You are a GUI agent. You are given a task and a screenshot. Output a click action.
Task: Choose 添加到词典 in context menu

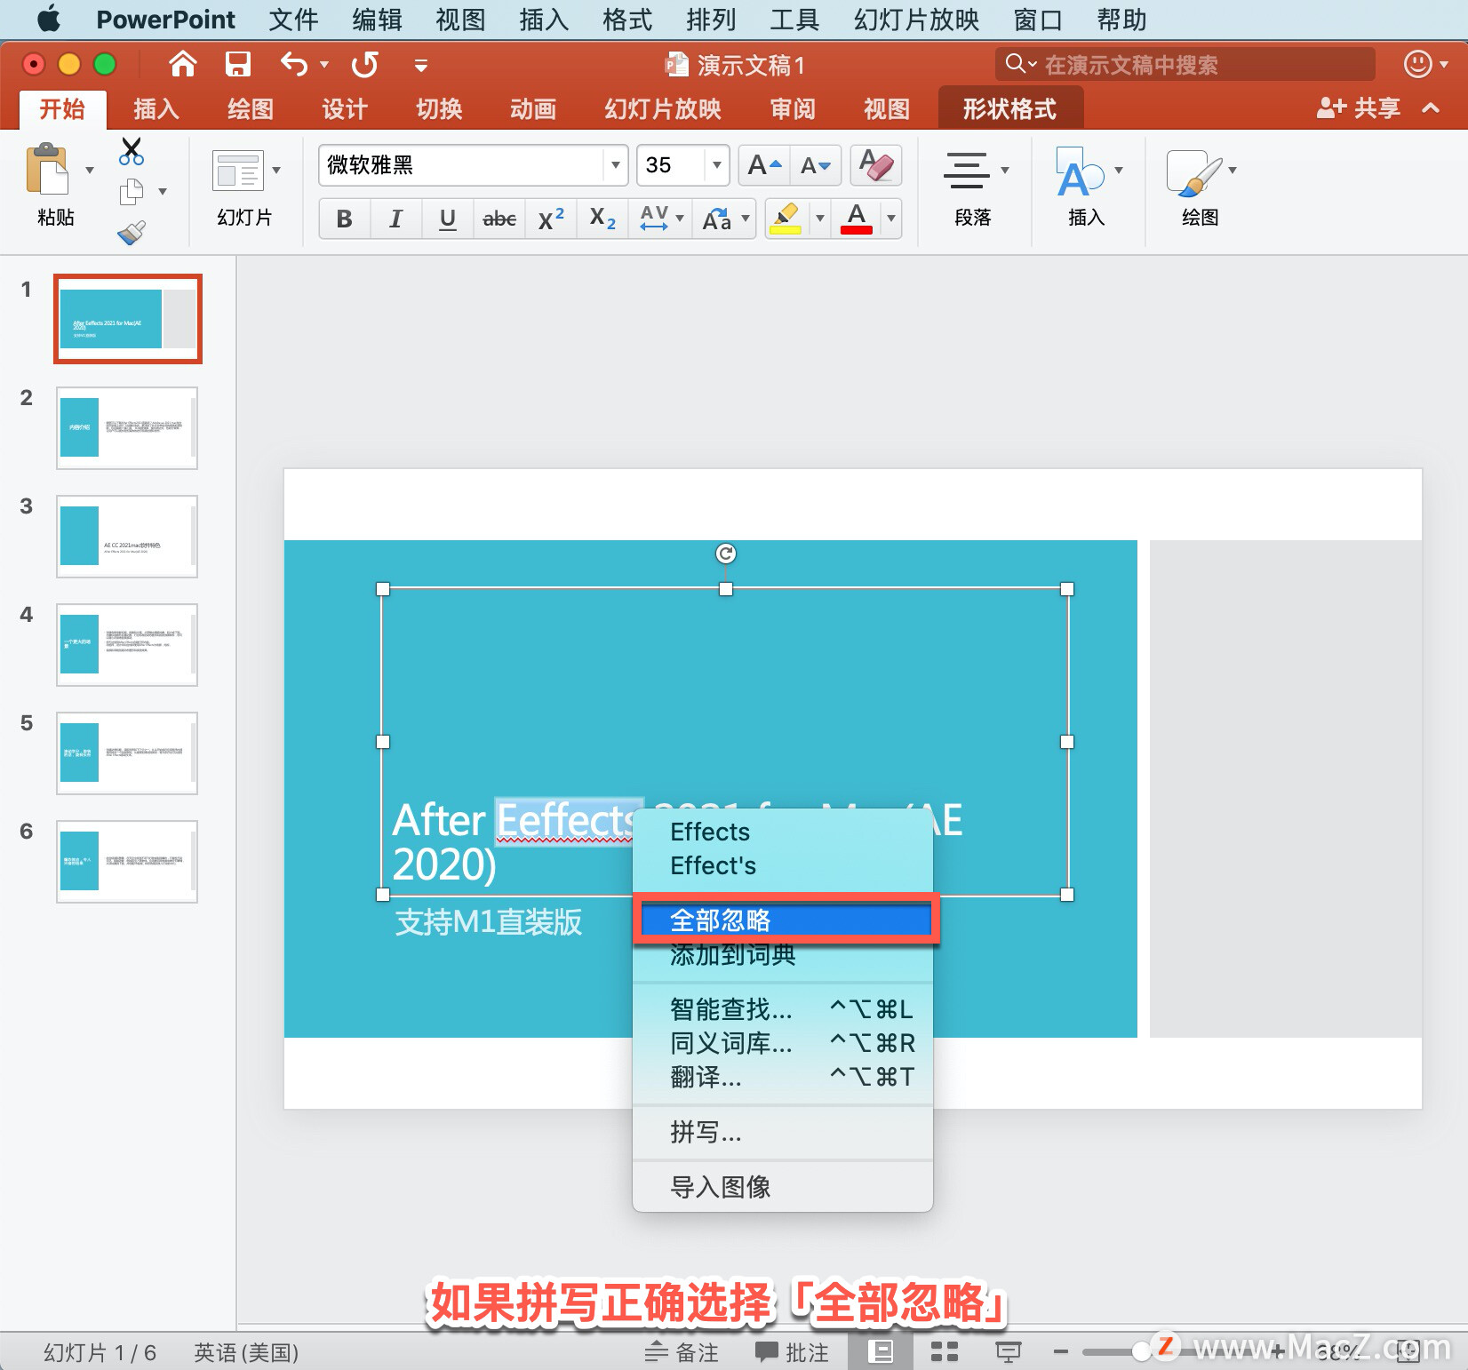pyautogui.click(x=783, y=955)
